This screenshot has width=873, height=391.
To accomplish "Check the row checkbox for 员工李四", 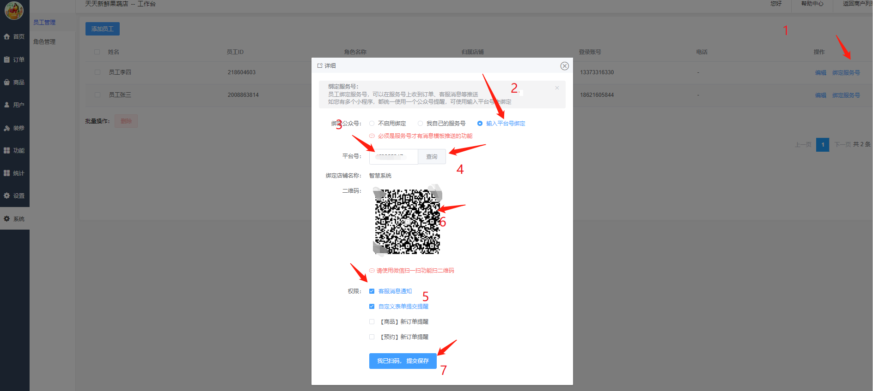I will tap(97, 72).
